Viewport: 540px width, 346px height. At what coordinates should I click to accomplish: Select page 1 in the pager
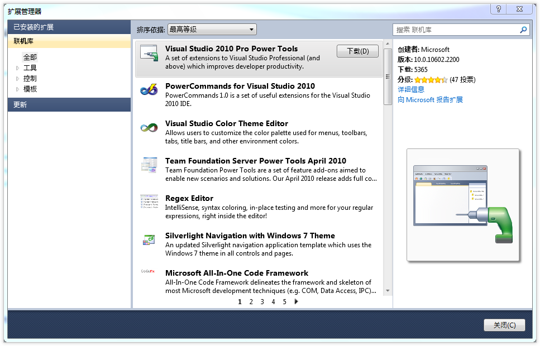tap(240, 302)
